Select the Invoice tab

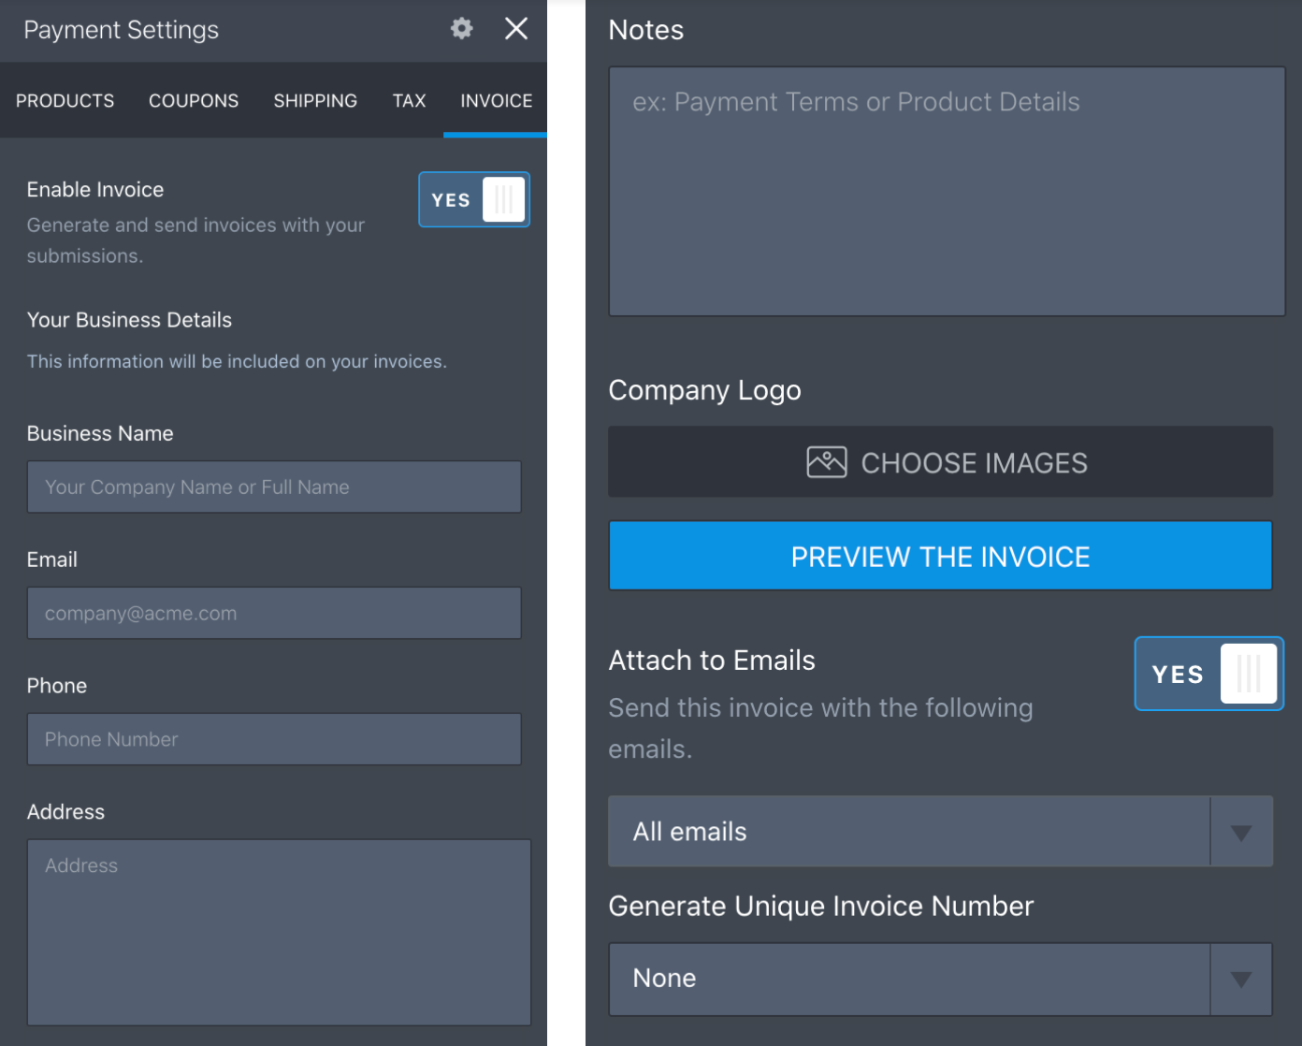tap(496, 101)
